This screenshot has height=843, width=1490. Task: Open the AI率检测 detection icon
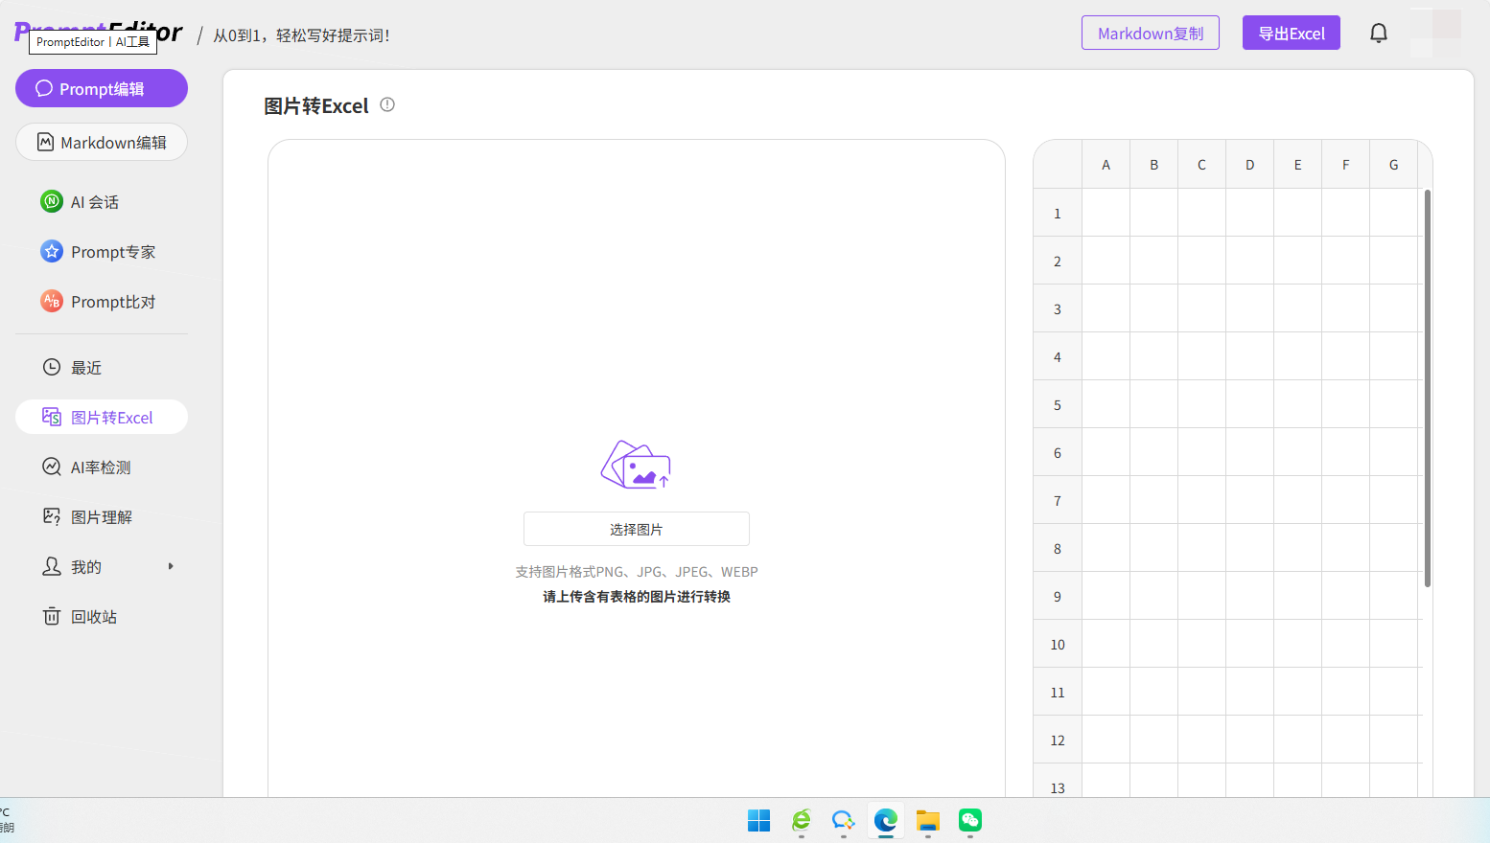[51, 467]
